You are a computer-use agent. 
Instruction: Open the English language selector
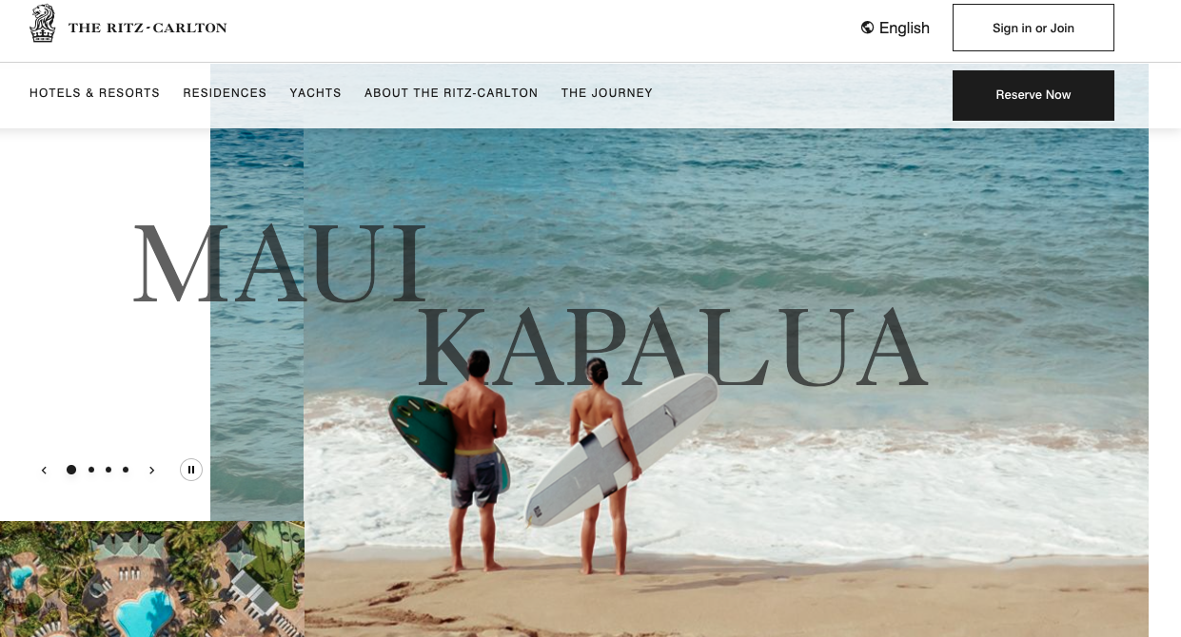coord(895,28)
